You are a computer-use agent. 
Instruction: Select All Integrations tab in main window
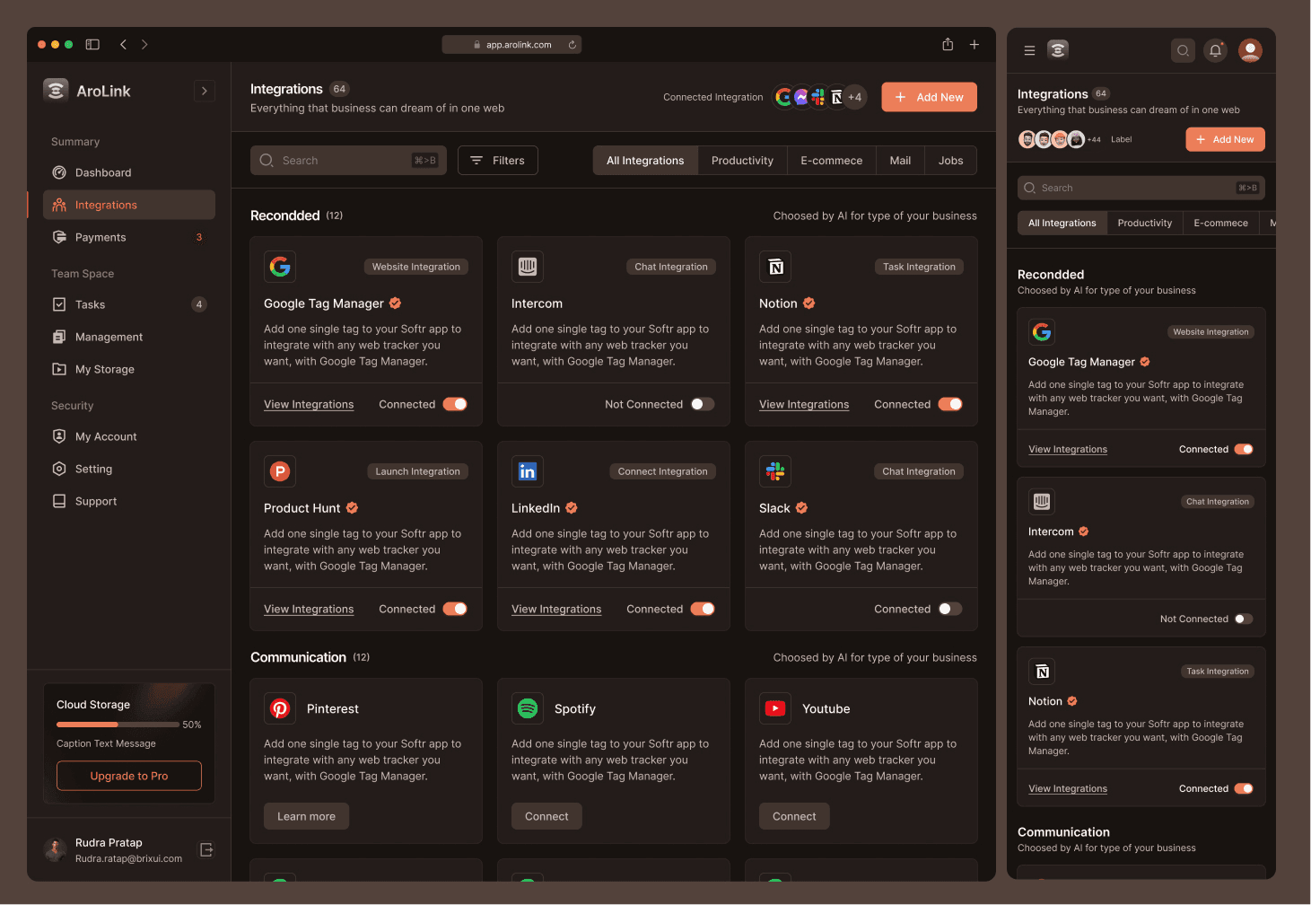pos(645,160)
